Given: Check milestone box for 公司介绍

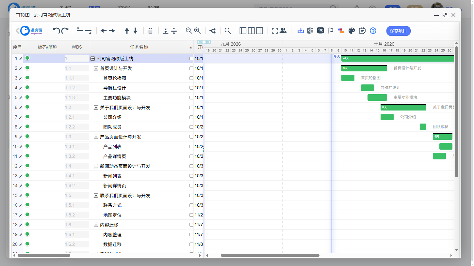Looking at the screenshot, I should [191, 117].
